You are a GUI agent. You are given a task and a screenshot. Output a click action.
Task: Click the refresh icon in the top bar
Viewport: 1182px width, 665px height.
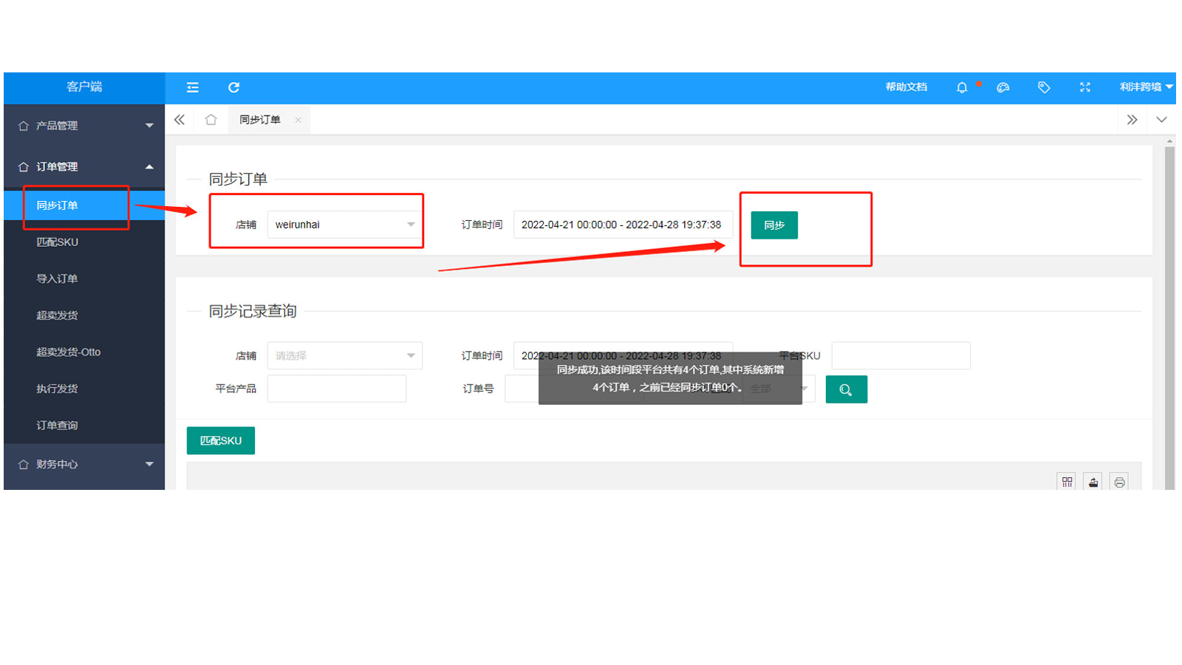click(233, 87)
